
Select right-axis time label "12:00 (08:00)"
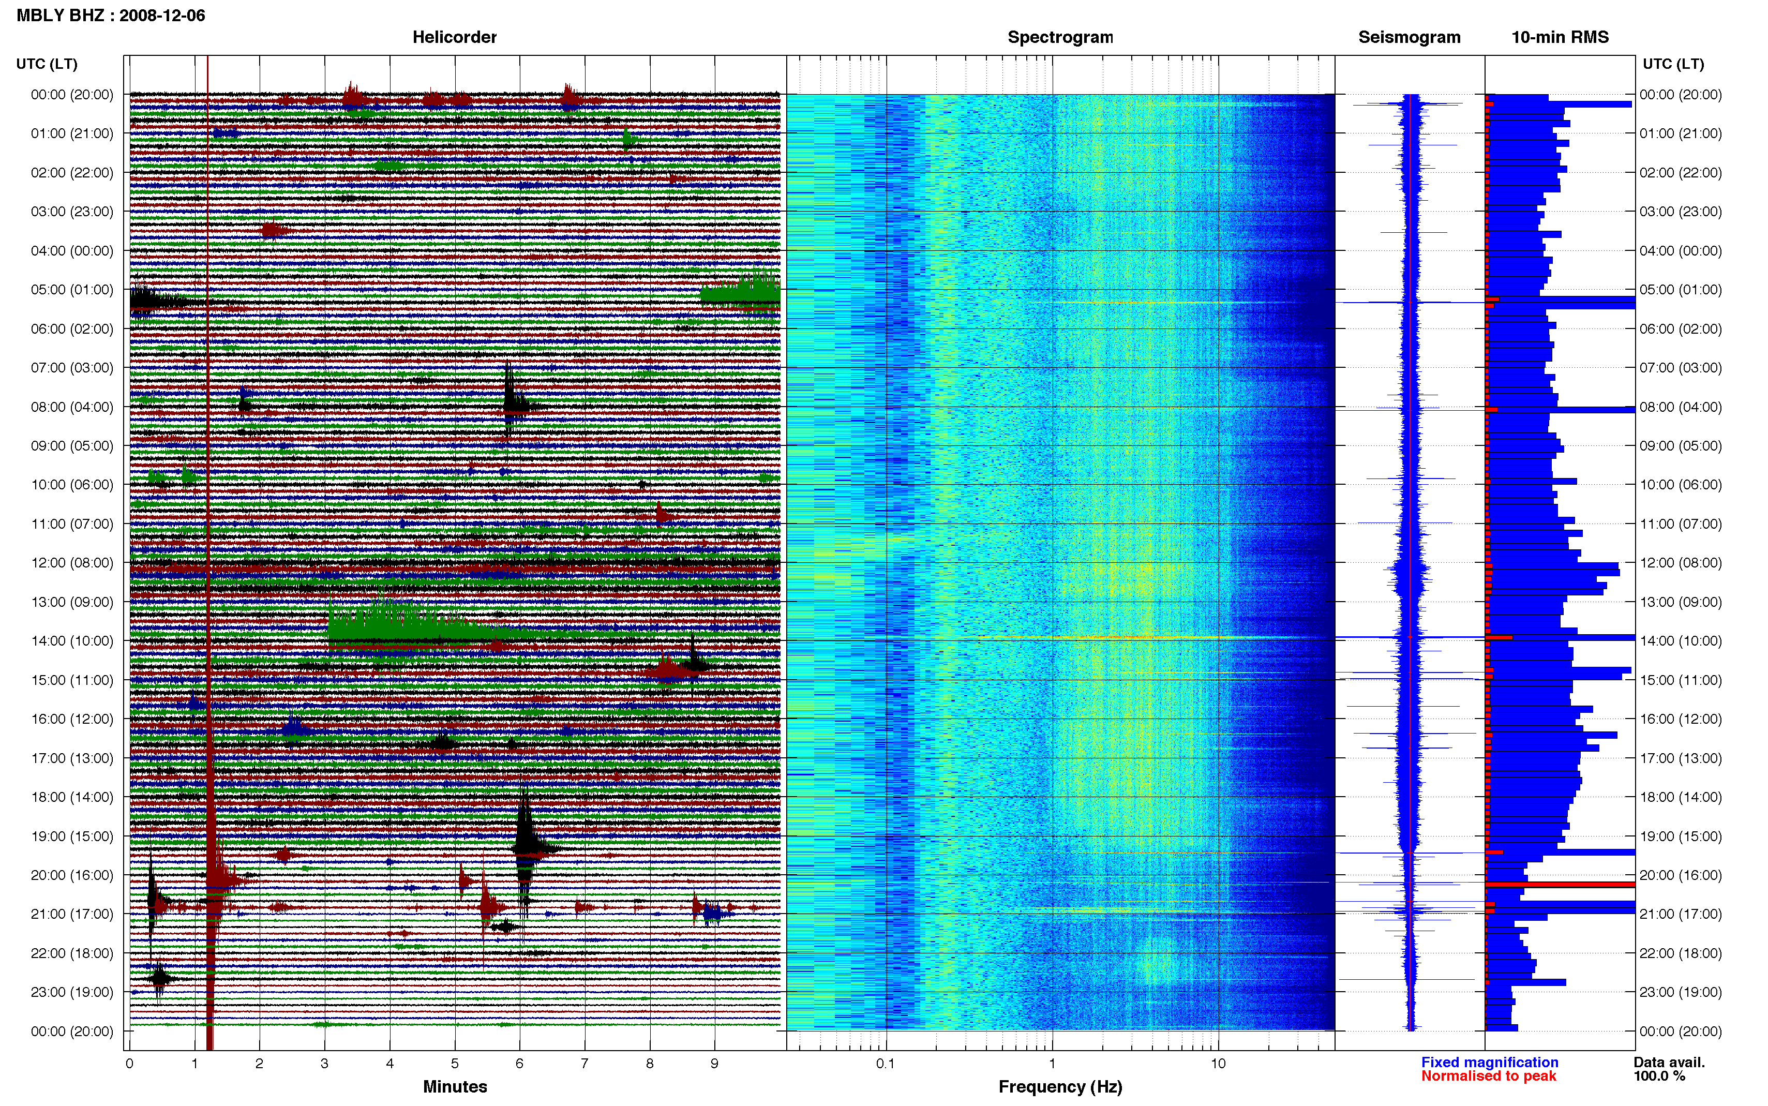tap(1680, 562)
